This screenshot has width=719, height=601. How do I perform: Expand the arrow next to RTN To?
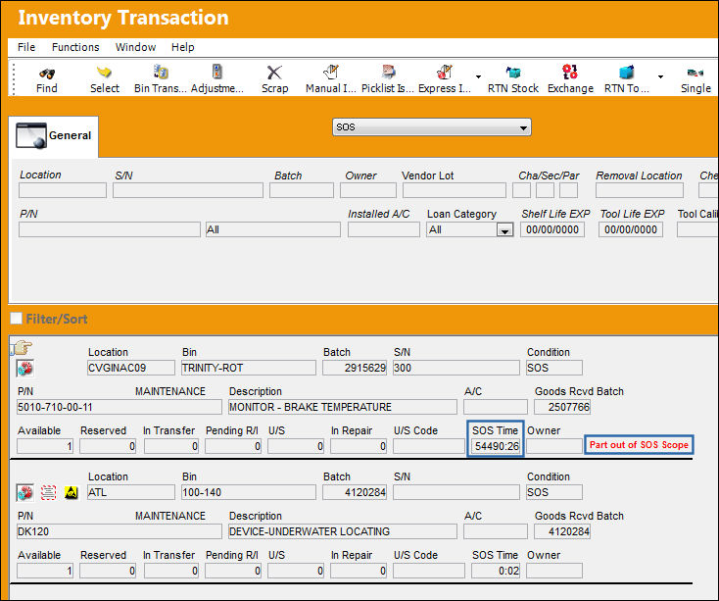click(660, 76)
